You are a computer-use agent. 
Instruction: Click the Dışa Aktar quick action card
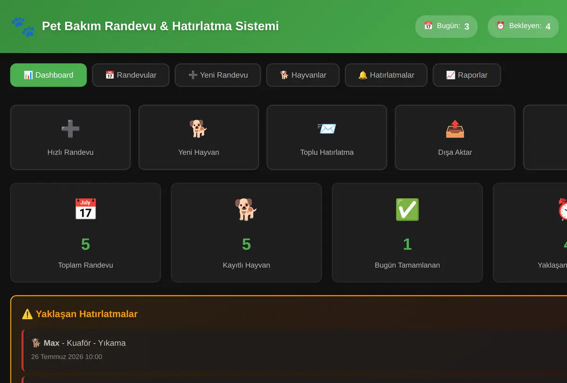click(x=455, y=137)
